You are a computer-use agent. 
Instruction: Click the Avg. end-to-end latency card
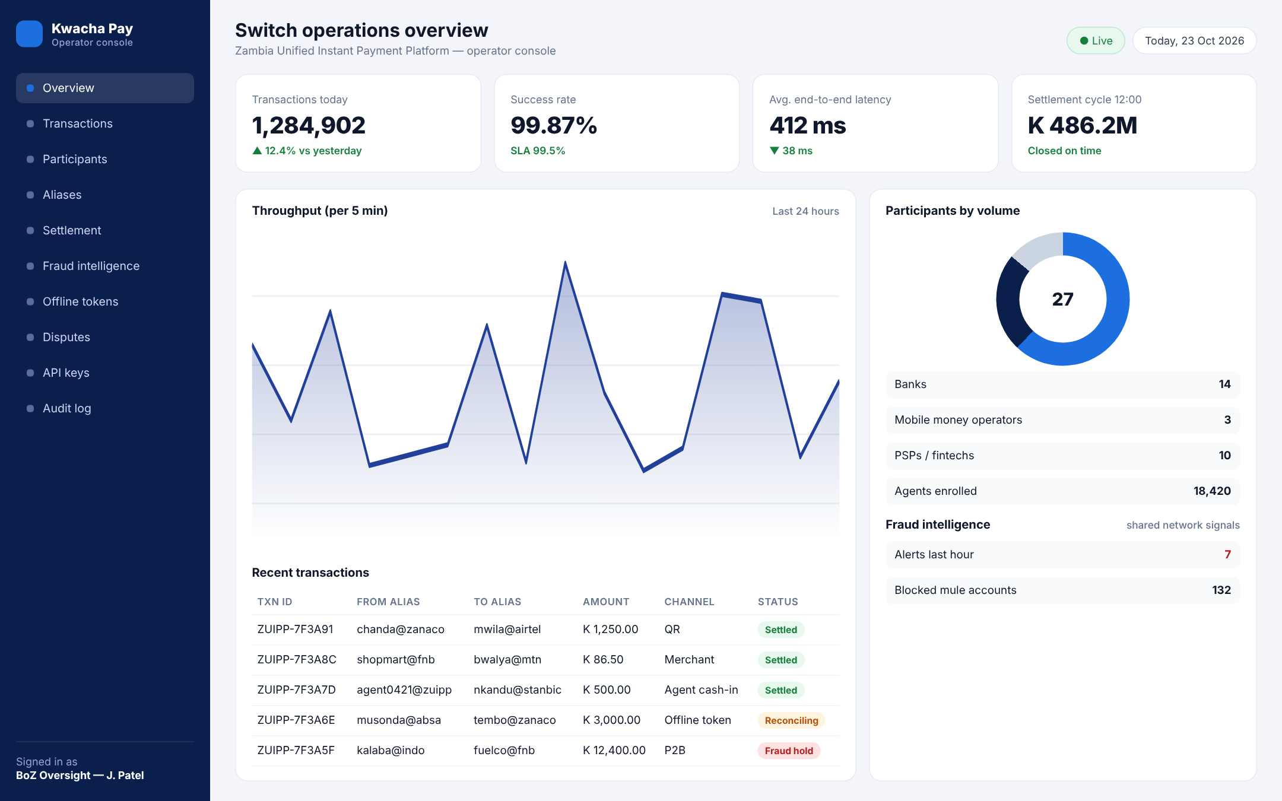[875, 123]
